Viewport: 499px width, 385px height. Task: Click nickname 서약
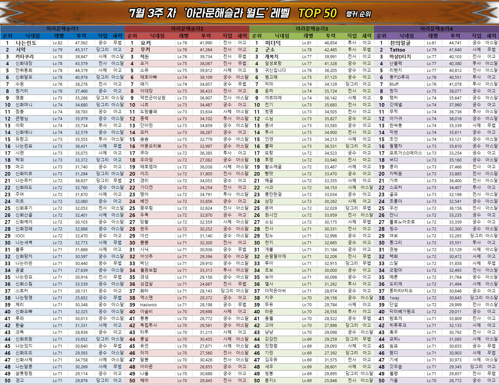pos(21,50)
